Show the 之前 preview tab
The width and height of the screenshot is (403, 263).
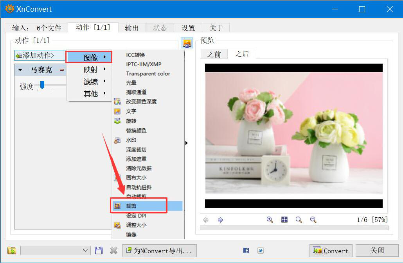(x=214, y=54)
